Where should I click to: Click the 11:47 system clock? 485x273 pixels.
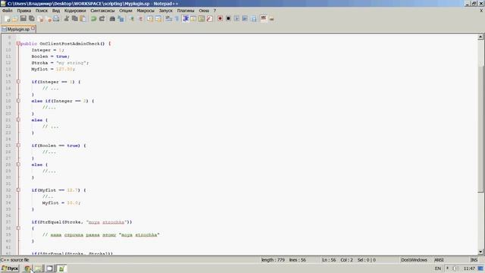(x=469, y=268)
